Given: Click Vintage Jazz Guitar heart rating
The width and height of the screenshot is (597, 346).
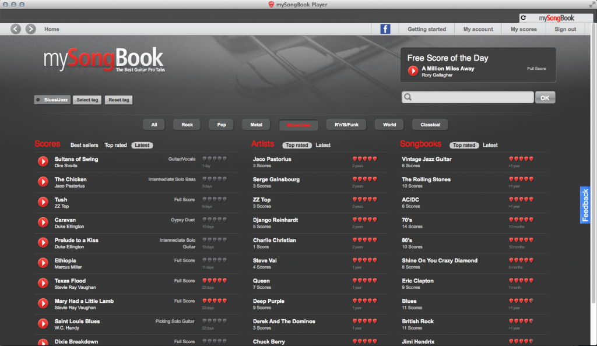Looking at the screenshot, I should tap(521, 159).
